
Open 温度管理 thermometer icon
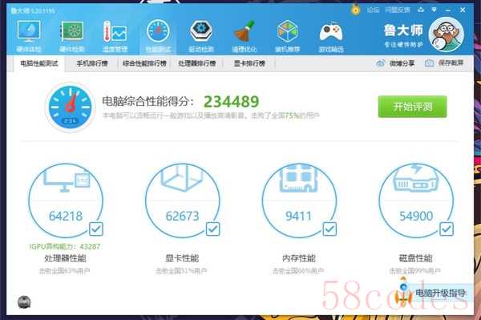115,31
